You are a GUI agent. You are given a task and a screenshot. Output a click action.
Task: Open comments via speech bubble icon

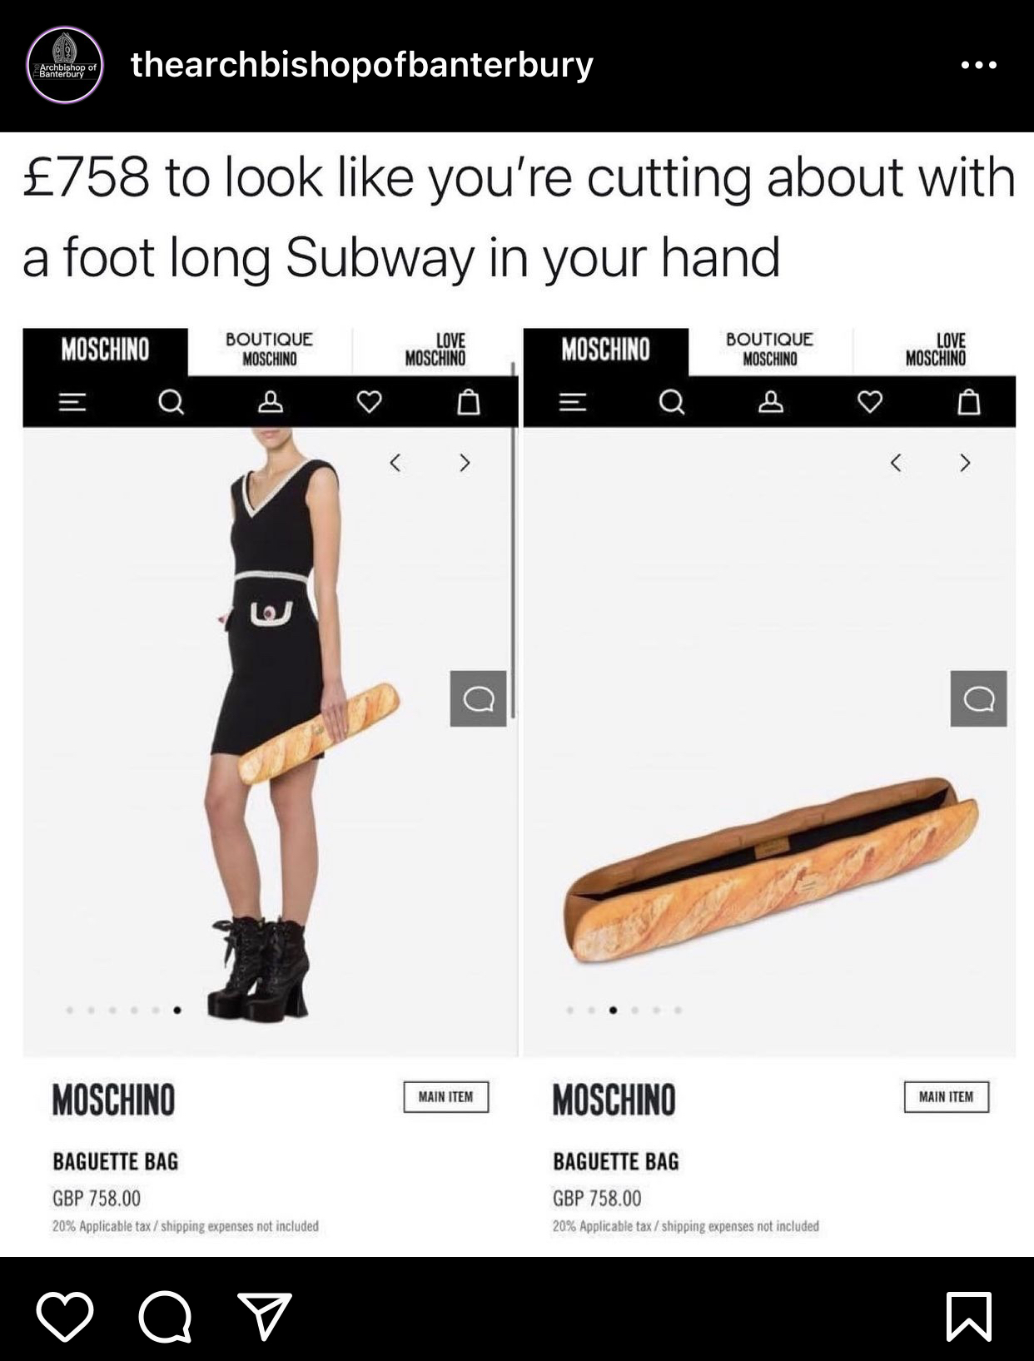165,1317
